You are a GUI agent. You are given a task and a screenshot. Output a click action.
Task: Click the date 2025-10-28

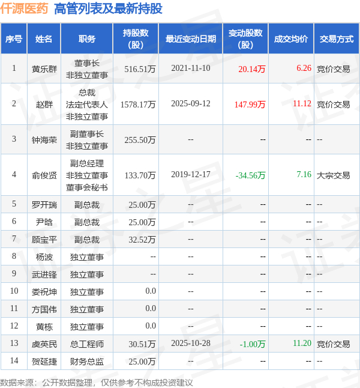pos(191,343)
